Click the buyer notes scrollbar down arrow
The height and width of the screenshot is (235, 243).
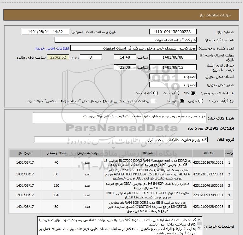pos(199,228)
